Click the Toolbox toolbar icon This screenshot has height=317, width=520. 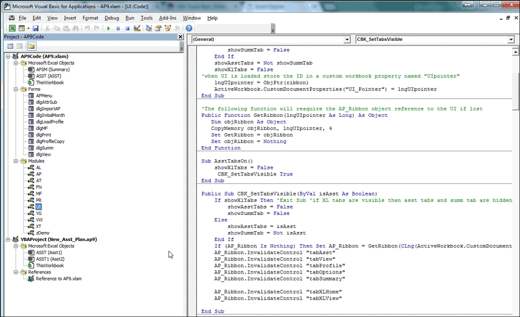tap(177, 28)
